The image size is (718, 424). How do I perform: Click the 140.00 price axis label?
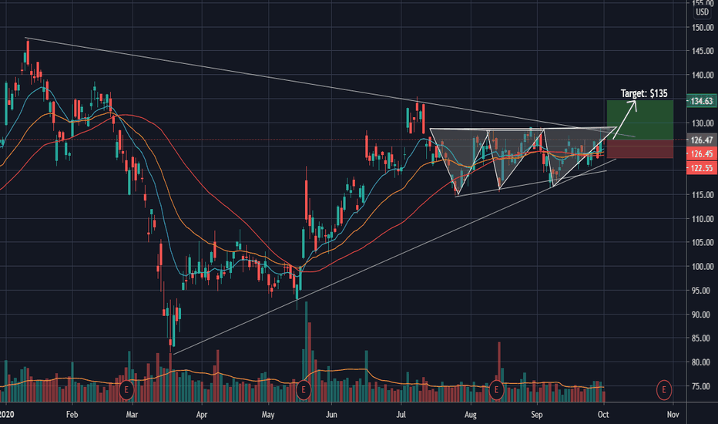[x=703, y=76]
